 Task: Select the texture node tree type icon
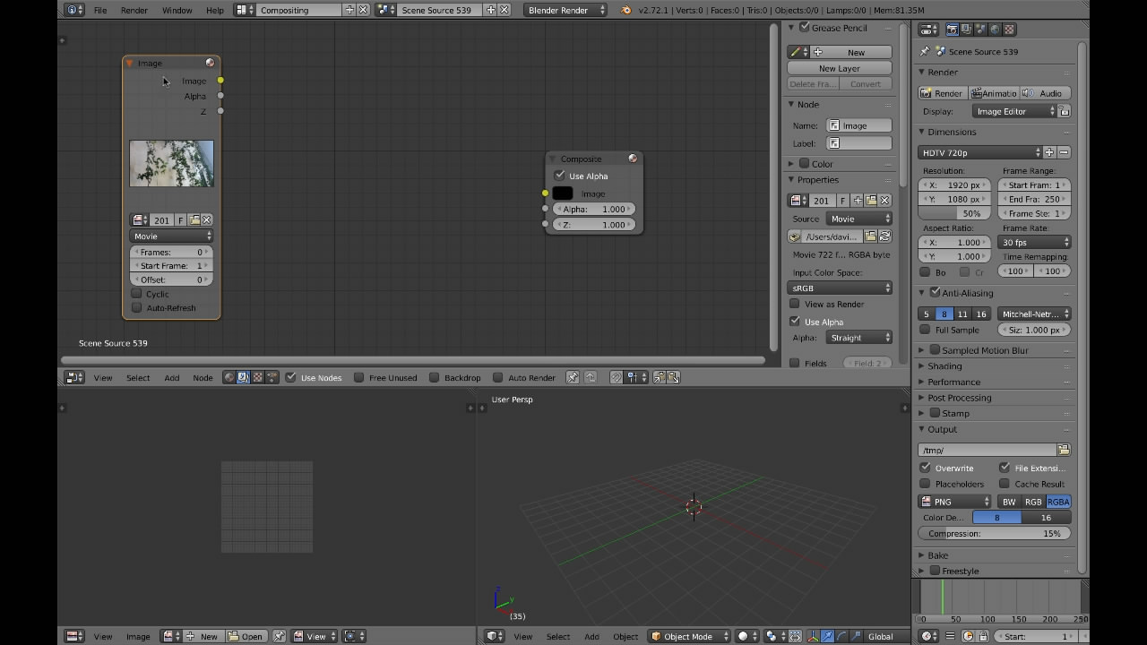click(x=257, y=377)
